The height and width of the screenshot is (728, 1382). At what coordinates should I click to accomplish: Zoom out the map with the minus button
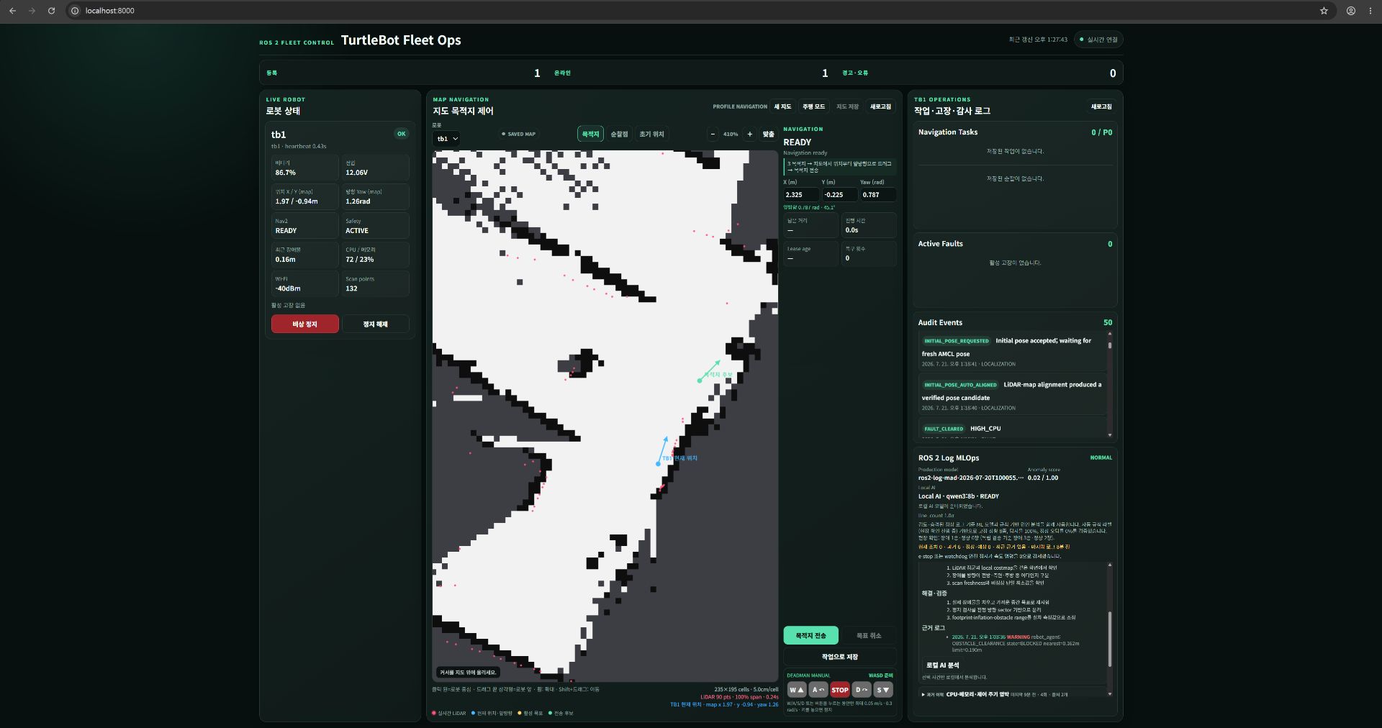click(x=713, y=134)
